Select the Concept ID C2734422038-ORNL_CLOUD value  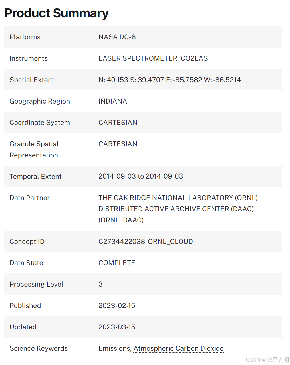pos(146,242)
